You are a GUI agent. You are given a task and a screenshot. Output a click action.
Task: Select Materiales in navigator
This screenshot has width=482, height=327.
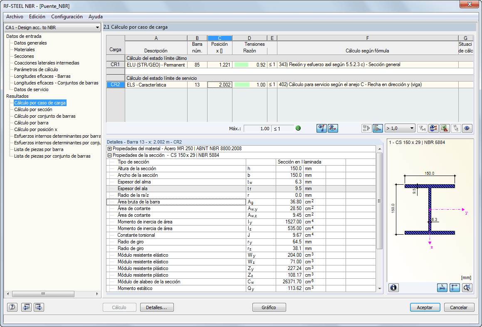[24, 50]
